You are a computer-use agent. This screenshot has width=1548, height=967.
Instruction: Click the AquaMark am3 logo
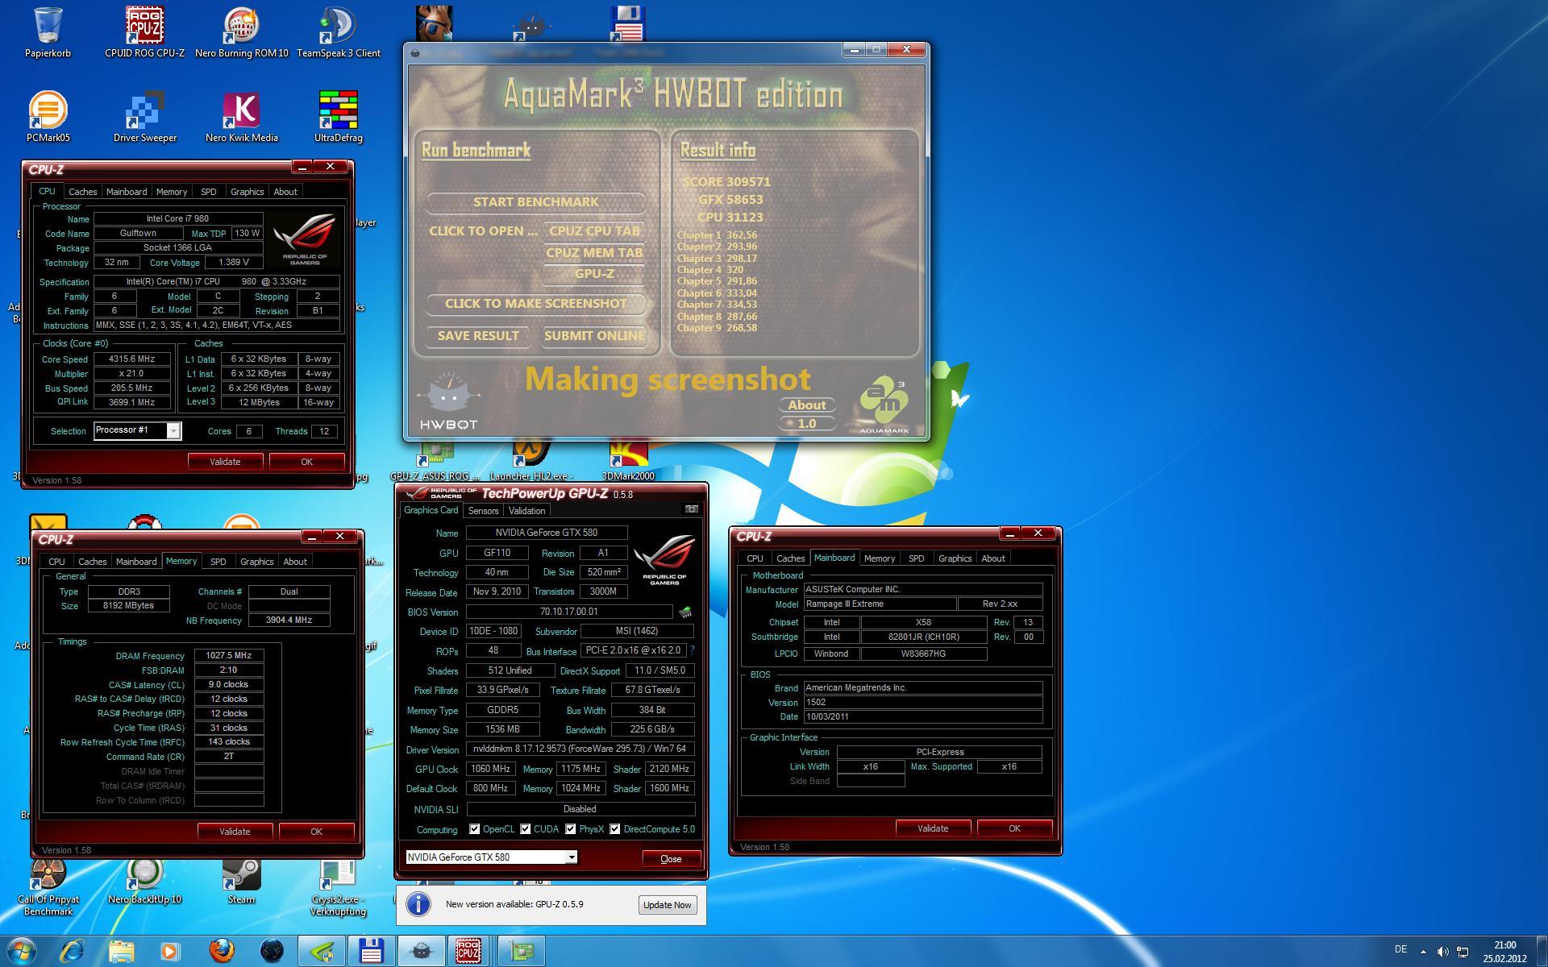[x=884, y=405]
